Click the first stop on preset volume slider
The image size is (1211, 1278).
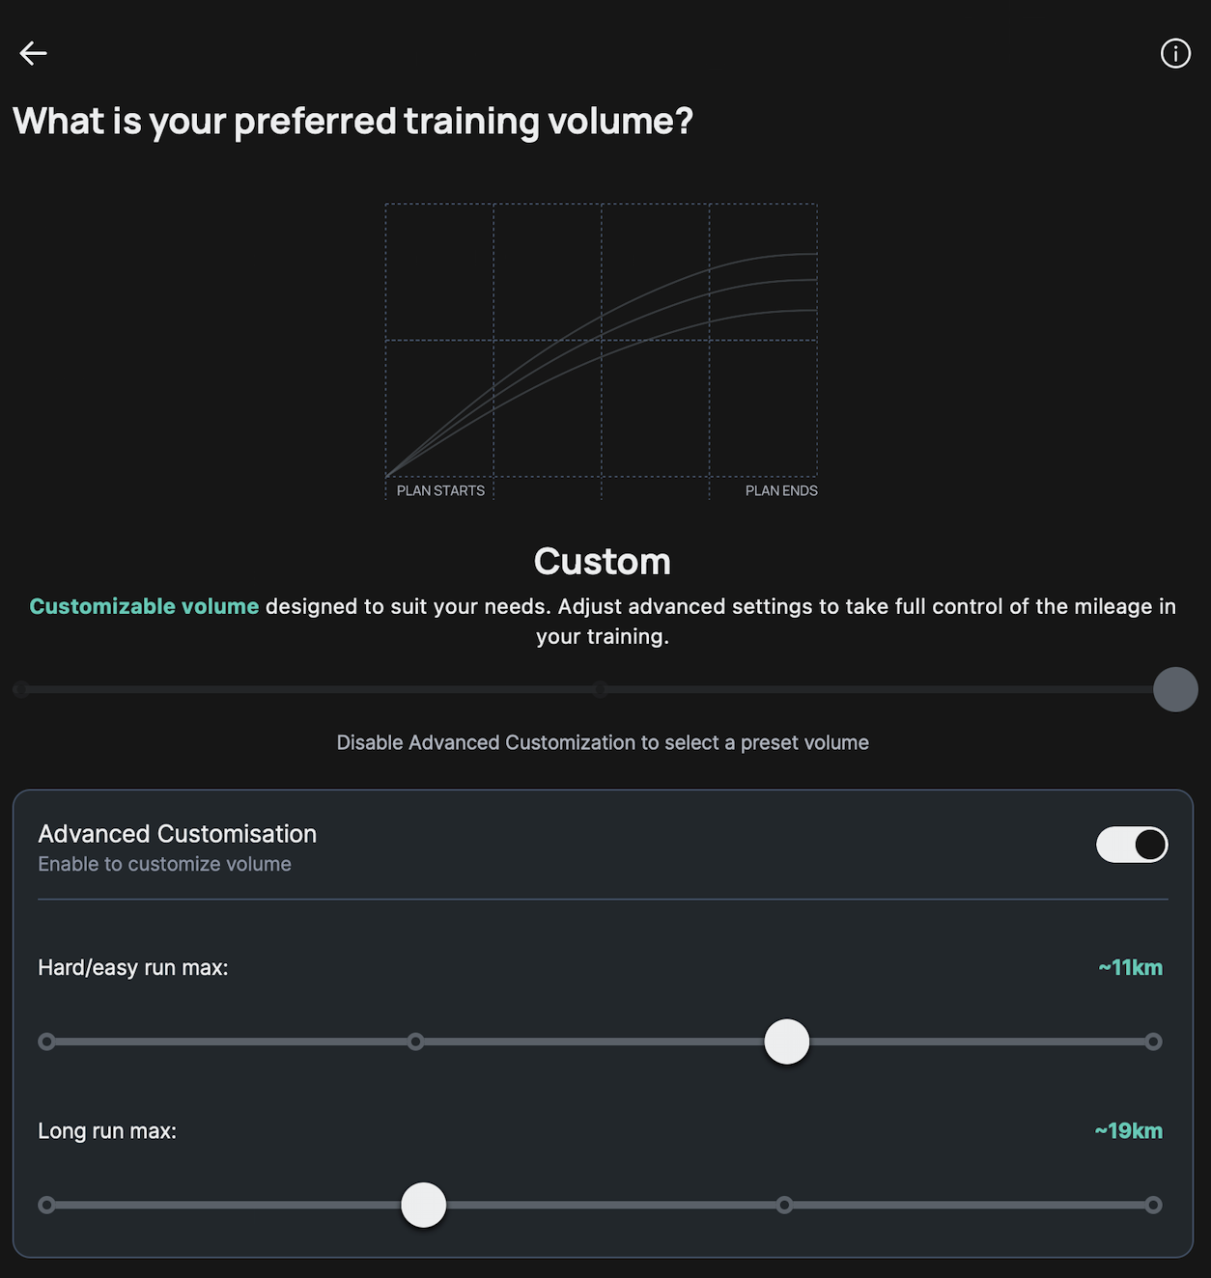[21, 689]
